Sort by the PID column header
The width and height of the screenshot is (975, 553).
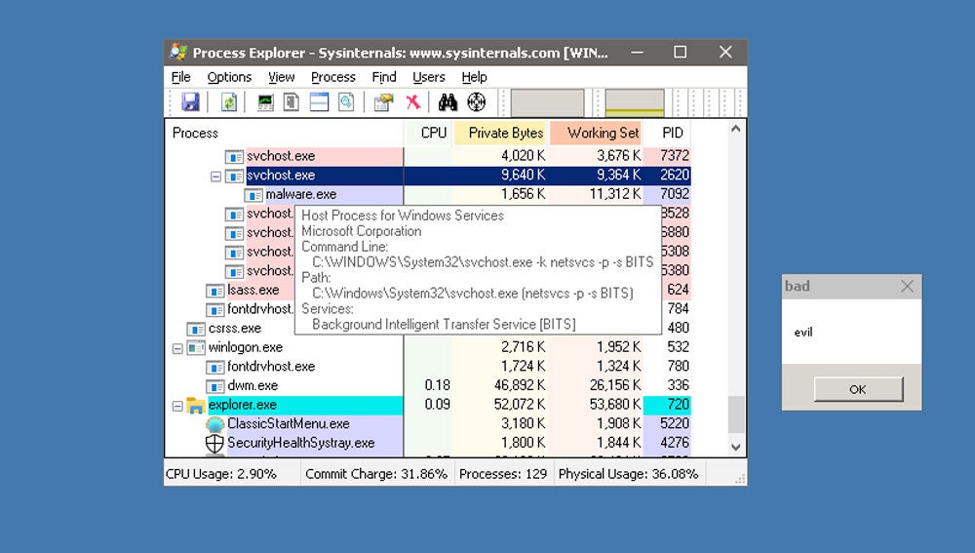point(667,133)
